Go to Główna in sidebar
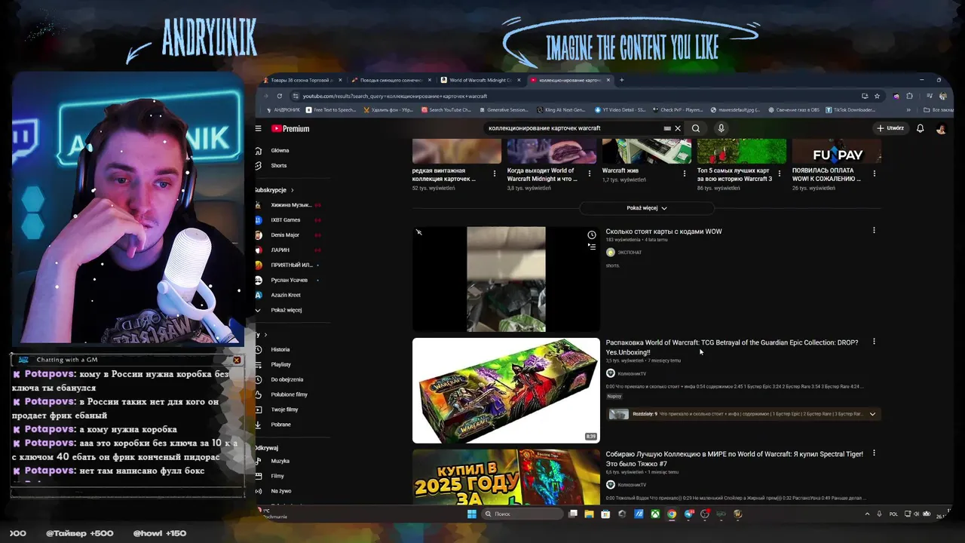 (280, 151)
